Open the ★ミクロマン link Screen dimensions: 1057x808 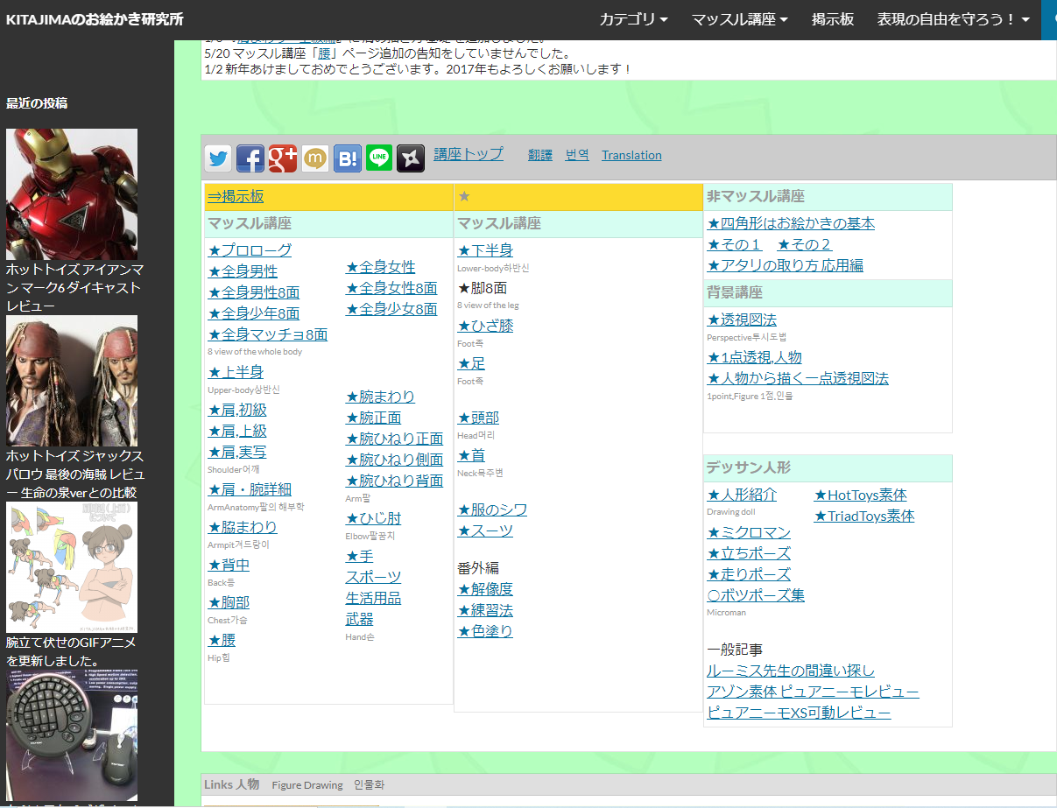749,532
